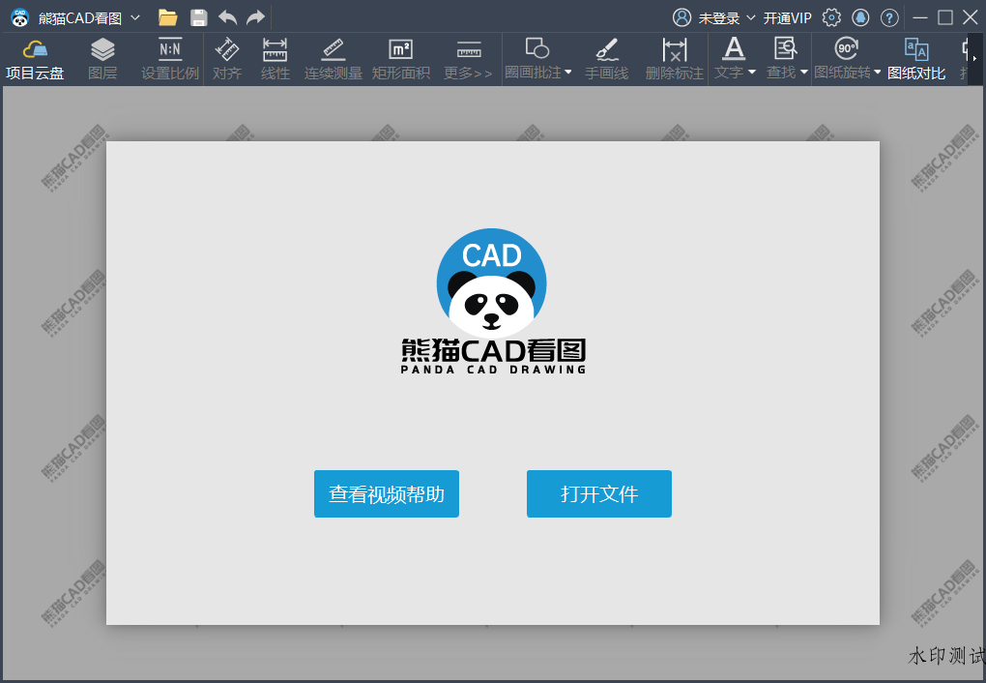The height and width of the screenshot is (683, 986).
Task: Open the 图纸旋转 dropdown arrow
Action: [877, 73]
